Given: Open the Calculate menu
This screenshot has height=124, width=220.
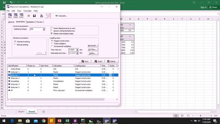Looking at the screenshot, I should 27,11.
